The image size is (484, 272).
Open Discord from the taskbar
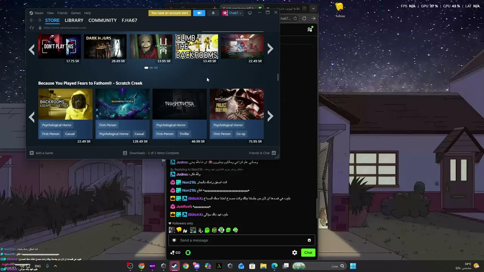(x=197, y=266)
